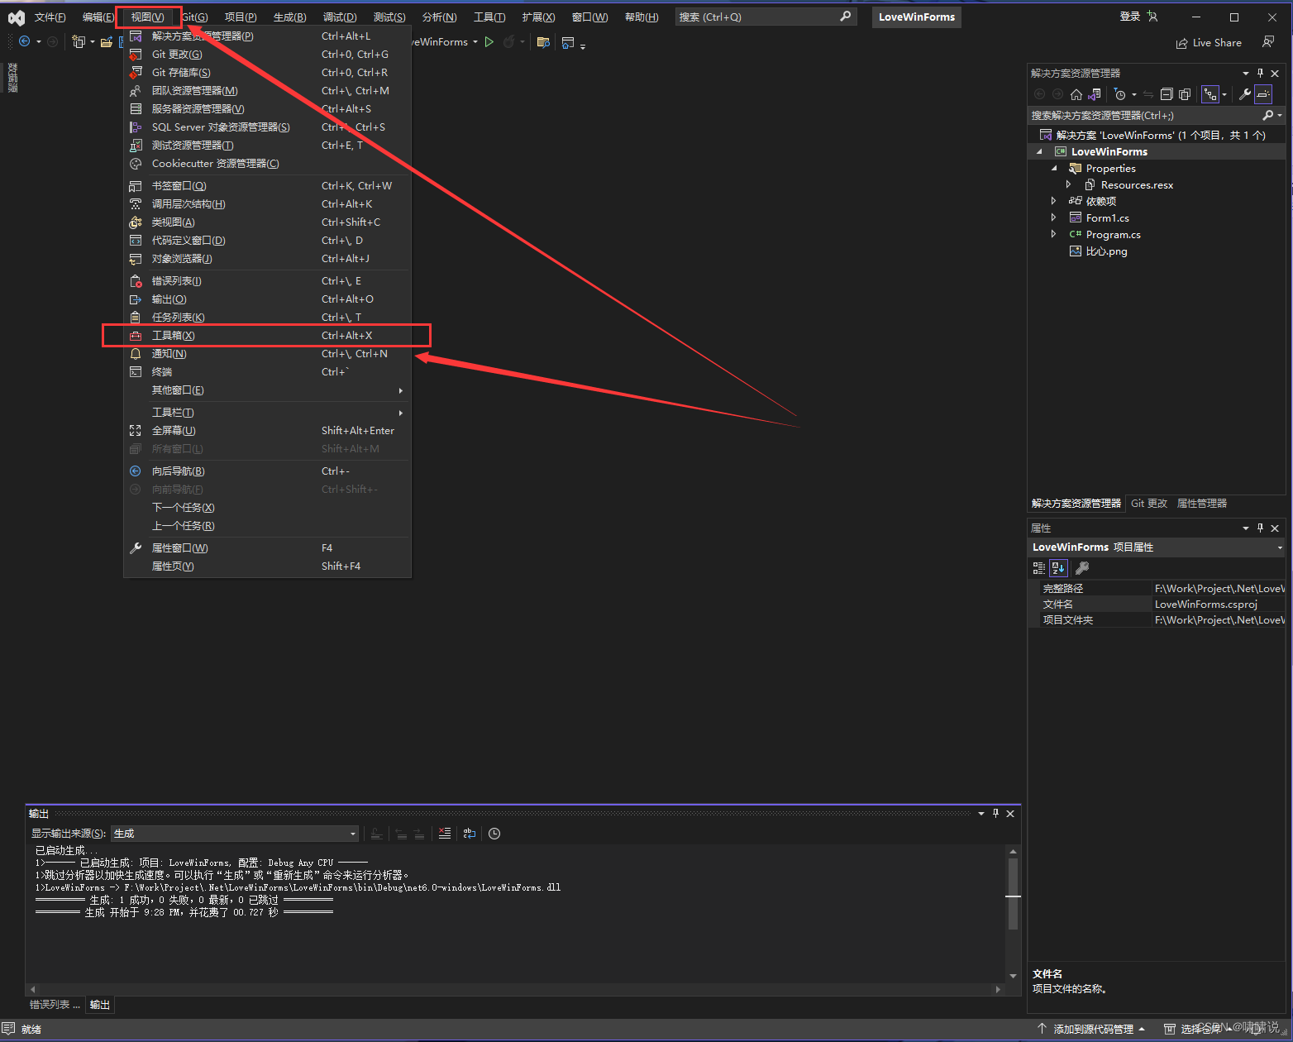Screen dimensions: 1293x1042
Task: Pin icon on Solution Explorer panel
Action: coord(1260,74)
